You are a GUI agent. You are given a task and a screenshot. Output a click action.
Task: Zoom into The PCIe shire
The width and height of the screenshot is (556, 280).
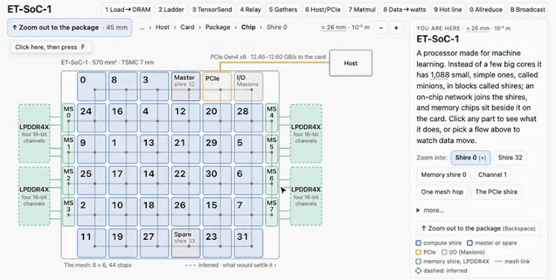(x=496, y=191)
